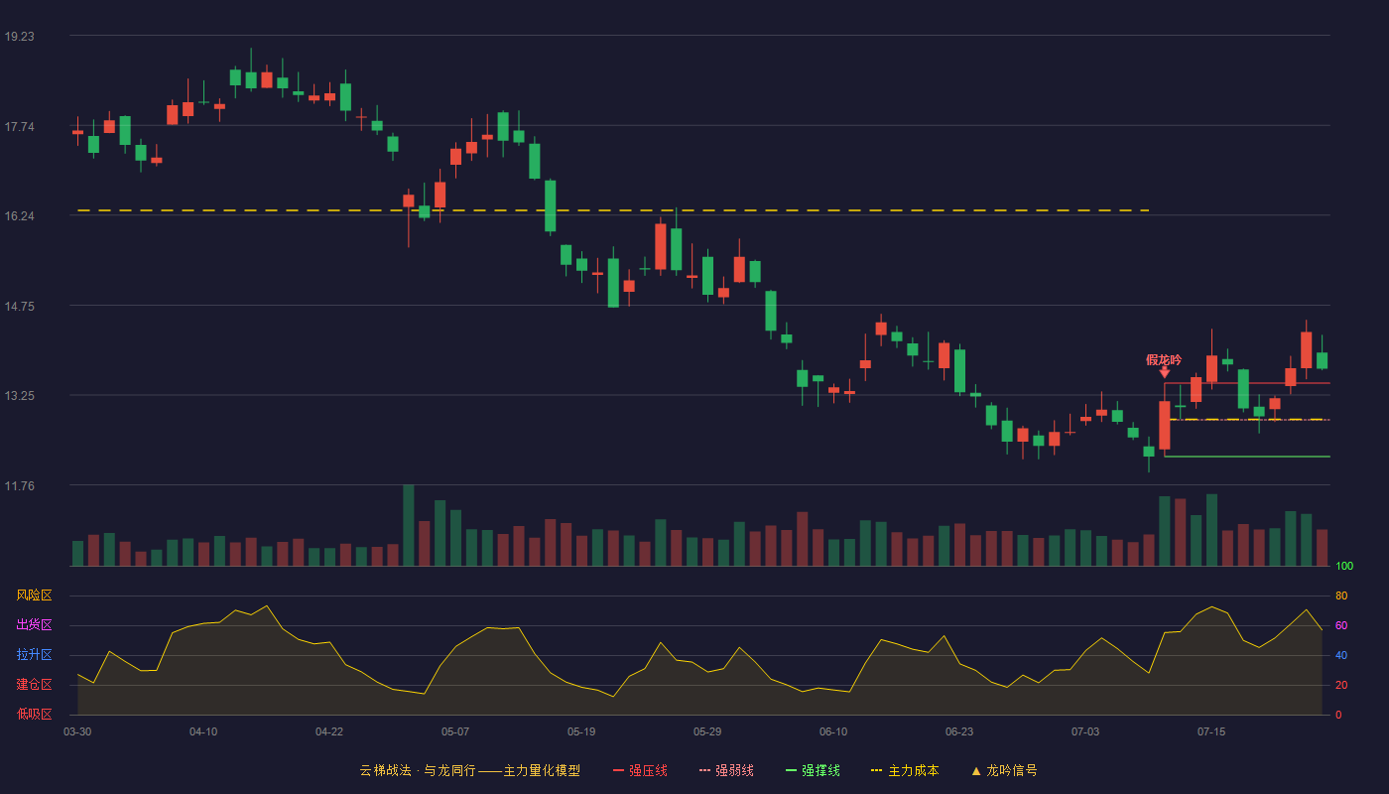Click the 05-07 date axis label
The image size is (1389, 794).
click(455, 731)
